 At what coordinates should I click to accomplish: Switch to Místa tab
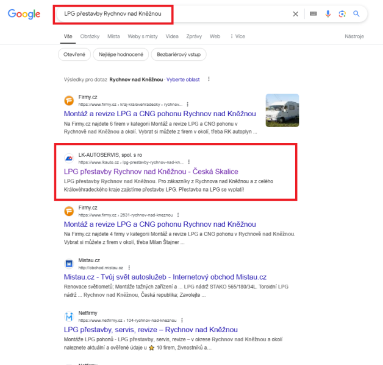click(x=113, y=36)
